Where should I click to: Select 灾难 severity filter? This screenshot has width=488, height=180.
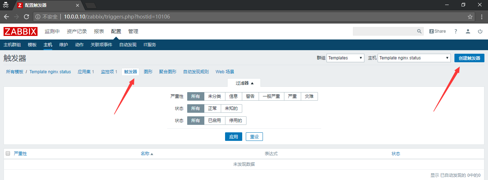309,96
